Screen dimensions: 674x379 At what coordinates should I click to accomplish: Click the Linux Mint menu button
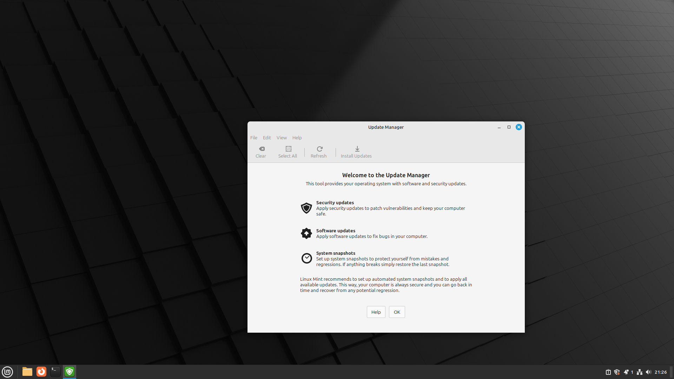click(x=7, y=372)
